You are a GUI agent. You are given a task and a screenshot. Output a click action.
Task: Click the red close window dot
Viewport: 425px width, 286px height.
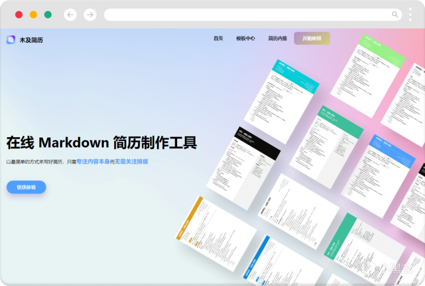[19, 14]
